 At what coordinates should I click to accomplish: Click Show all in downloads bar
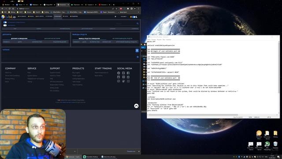pyautogui.click(x=131, y=151)
